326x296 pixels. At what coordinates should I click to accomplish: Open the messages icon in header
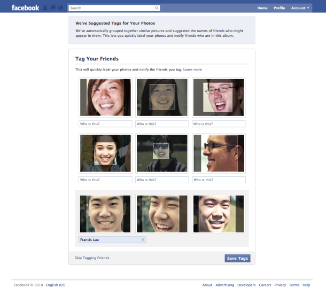[x=53, y=8]
